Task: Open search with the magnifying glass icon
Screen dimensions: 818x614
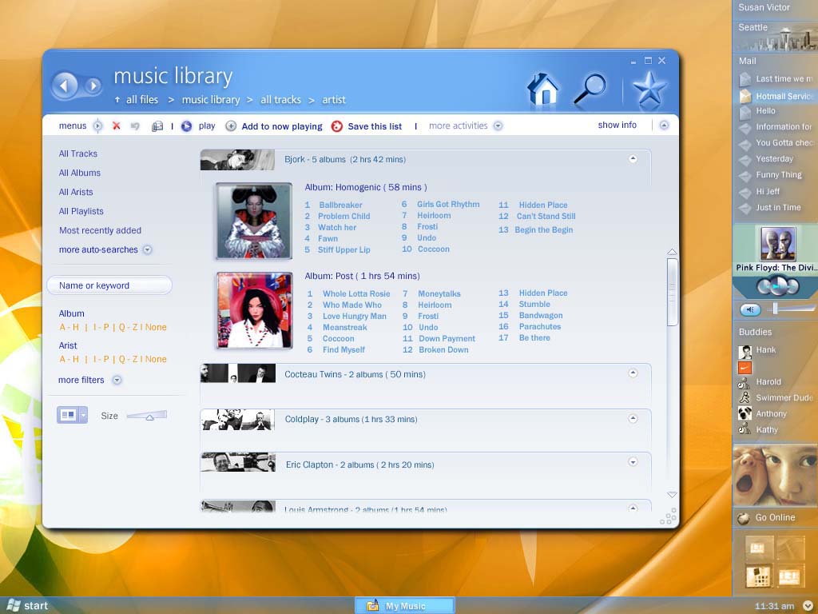Action: pos(590,90)
